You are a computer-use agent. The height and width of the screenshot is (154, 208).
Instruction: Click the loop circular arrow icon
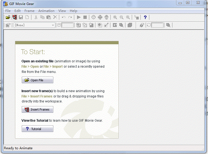pos(149,25)
